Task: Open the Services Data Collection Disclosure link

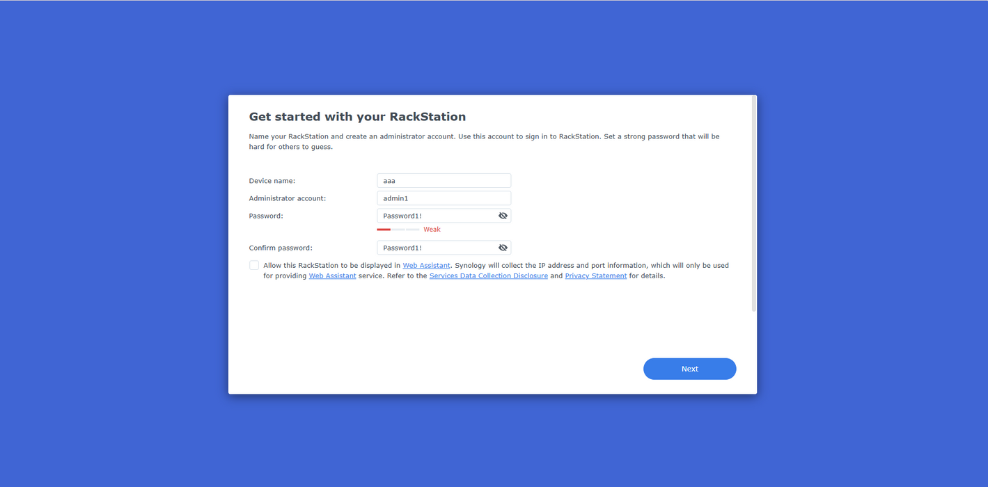Action: point(488,276)
